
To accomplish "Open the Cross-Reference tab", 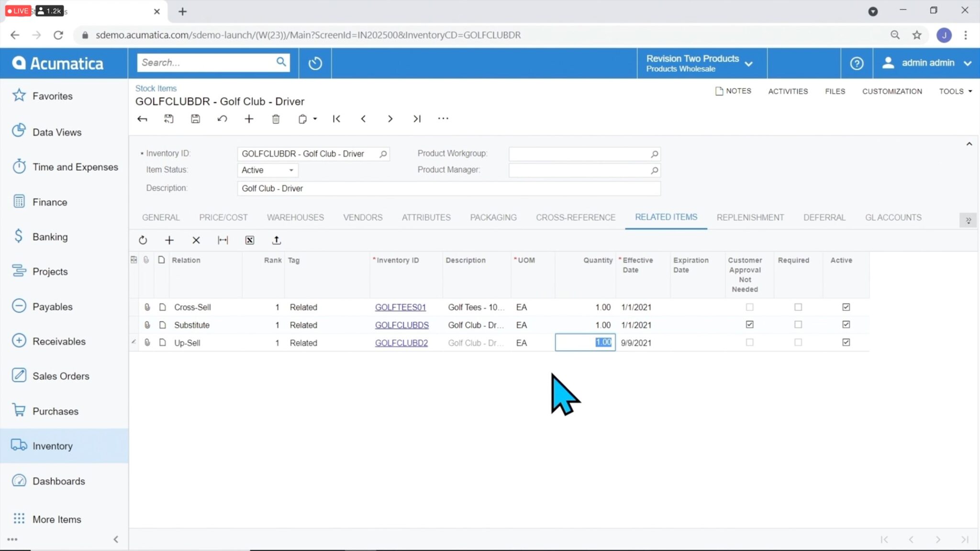I will [x=576, y=217].
